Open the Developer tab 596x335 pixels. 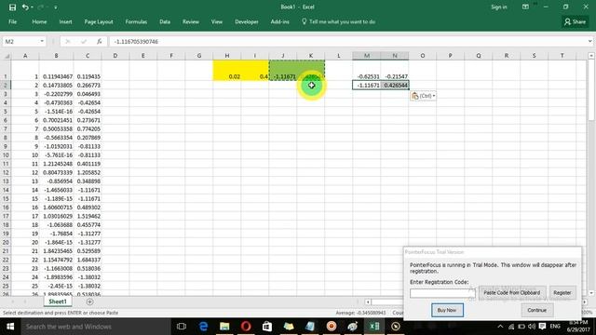[246, 21]
